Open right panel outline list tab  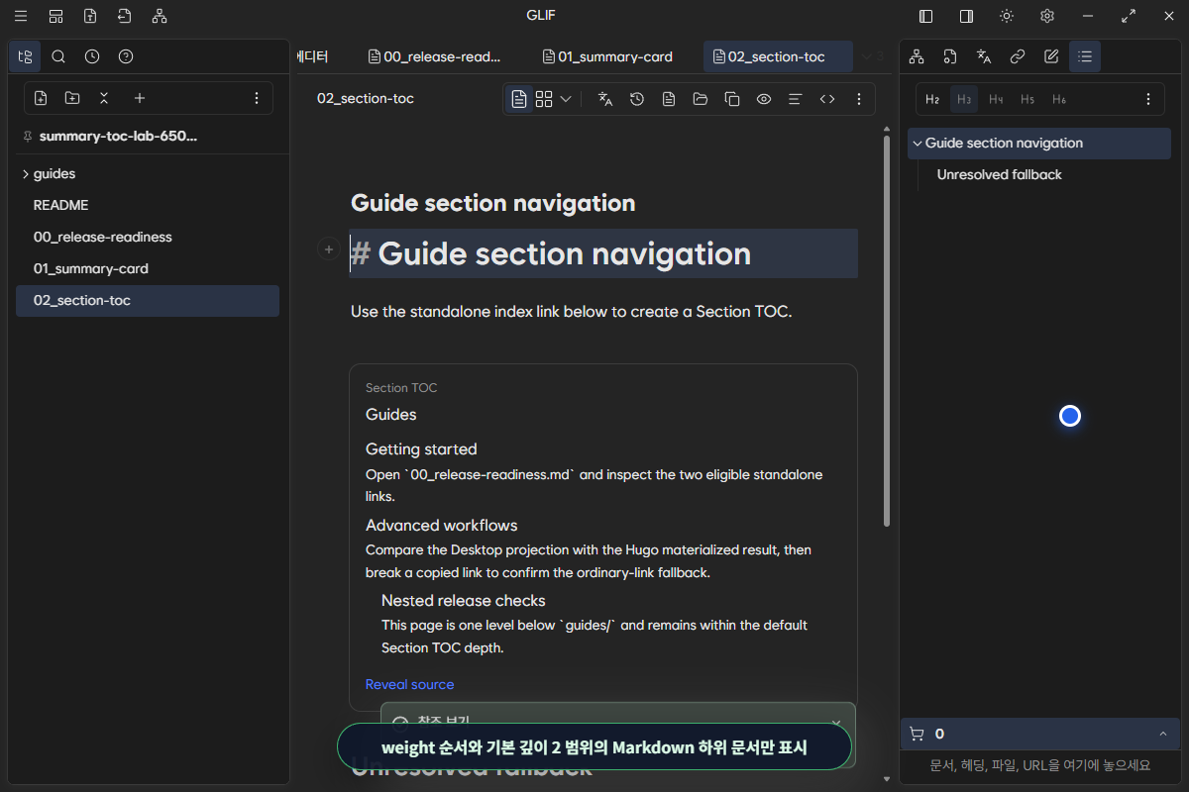[x=1085, y=56]
